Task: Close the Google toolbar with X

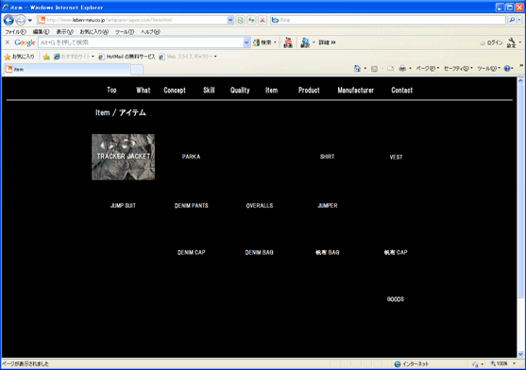Action: [x=8, y=42]
